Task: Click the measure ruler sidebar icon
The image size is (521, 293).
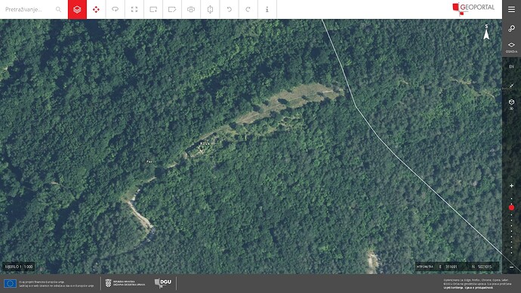Action: coord(511,86)
